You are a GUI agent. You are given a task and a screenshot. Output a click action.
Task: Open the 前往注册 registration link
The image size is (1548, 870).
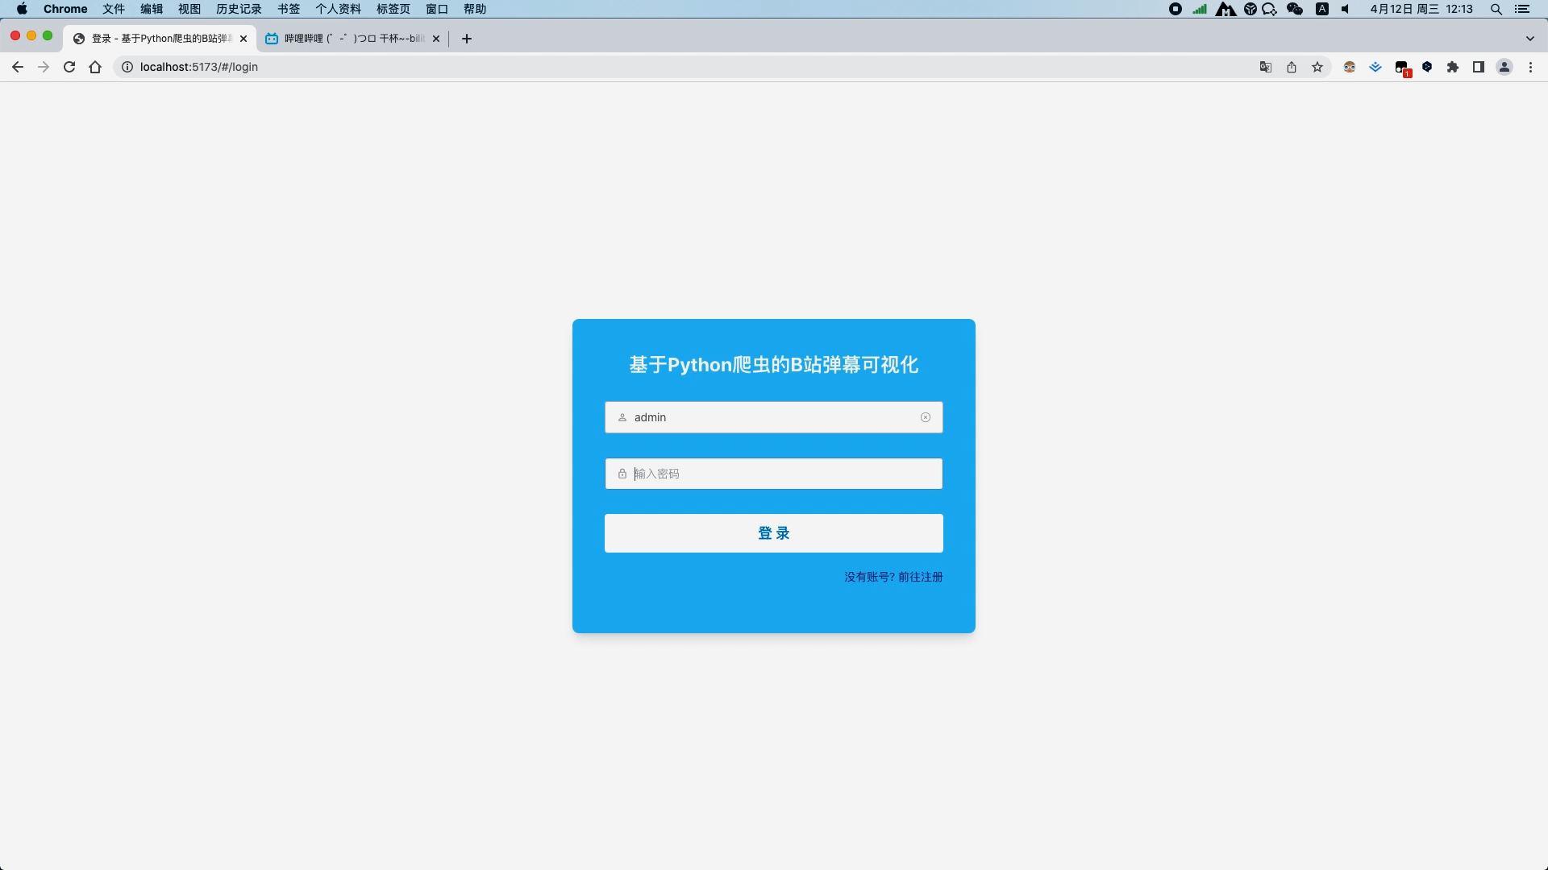pos(922,577)
